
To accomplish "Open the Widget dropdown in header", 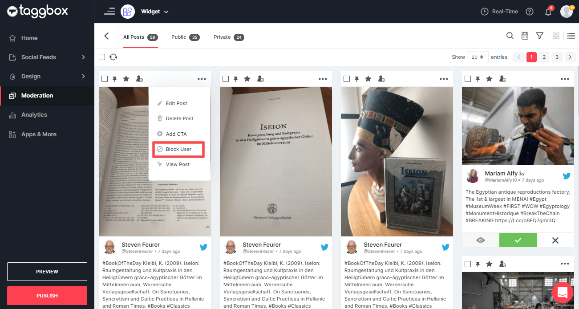I will (154, 12).
